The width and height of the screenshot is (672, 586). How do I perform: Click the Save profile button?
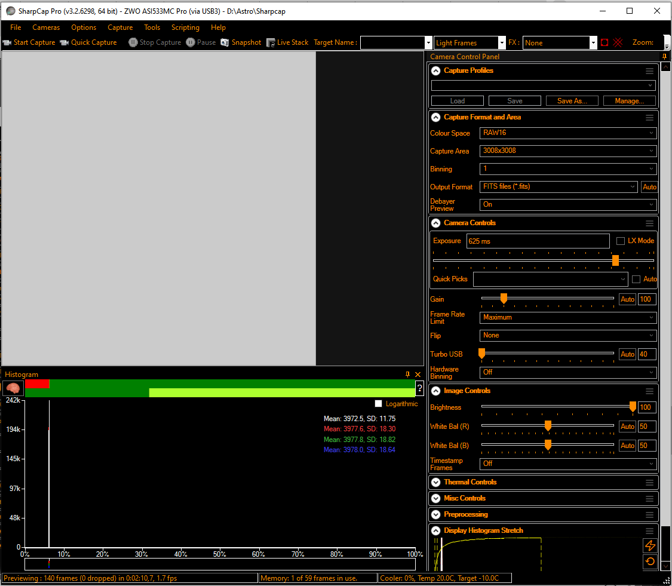[515, 101]
